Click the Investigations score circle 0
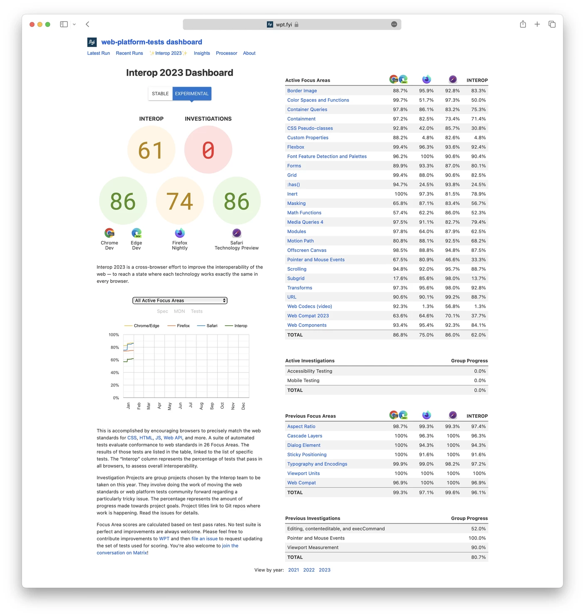585x614 pixels. [208, 150]
